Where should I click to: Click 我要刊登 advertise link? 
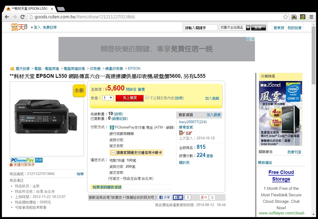click(294, 152)
